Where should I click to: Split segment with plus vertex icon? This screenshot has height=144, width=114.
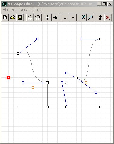pos(100,18)
